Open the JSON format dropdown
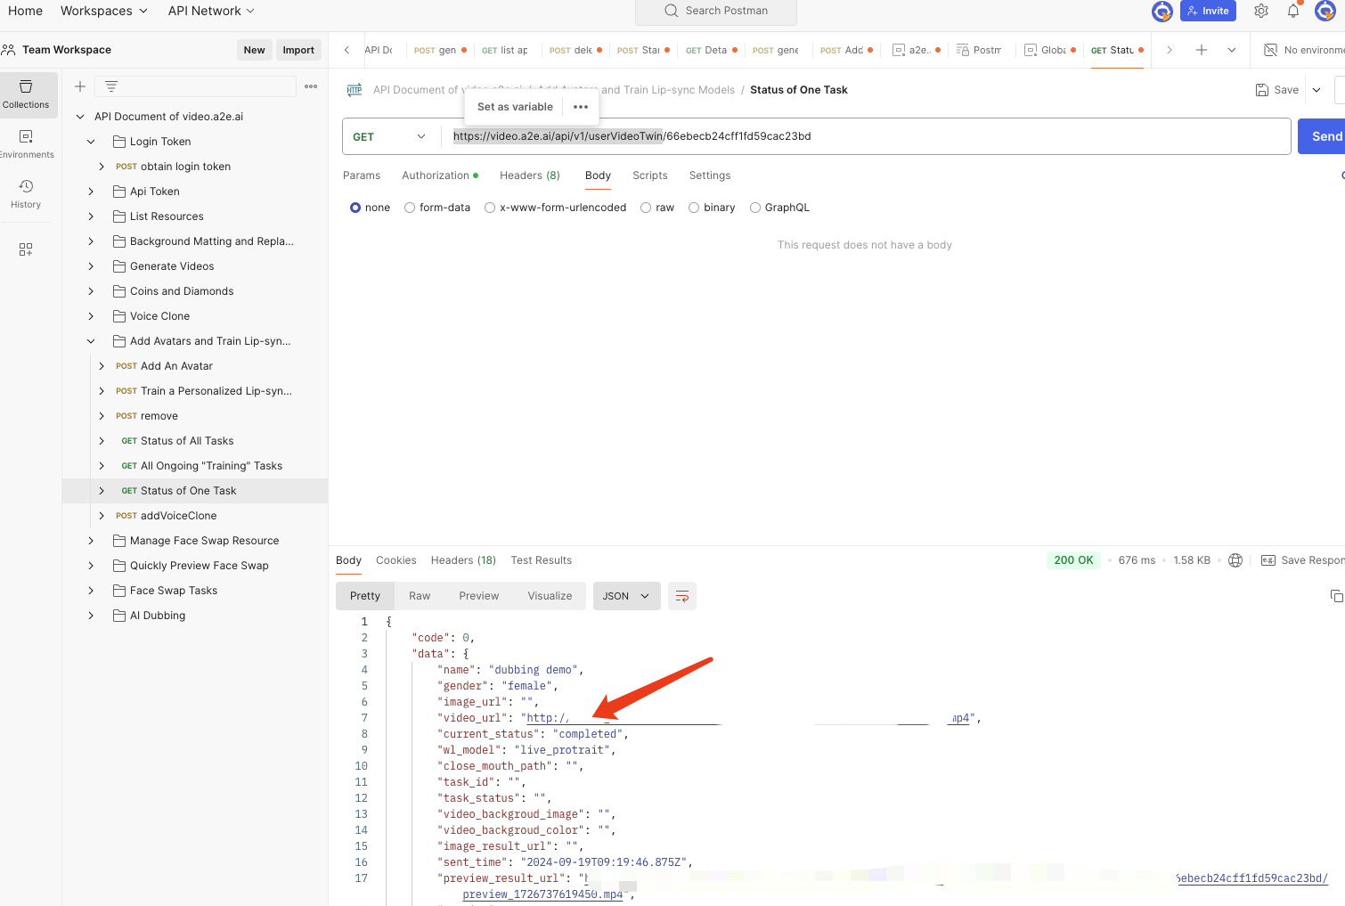Screen dimensions: 1345x906 [x=626, y=596]
